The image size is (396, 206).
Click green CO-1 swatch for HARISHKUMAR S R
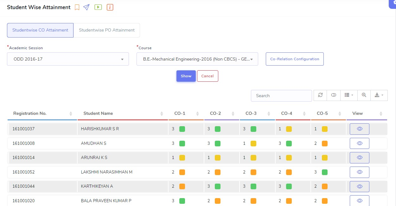coord(182,129)
